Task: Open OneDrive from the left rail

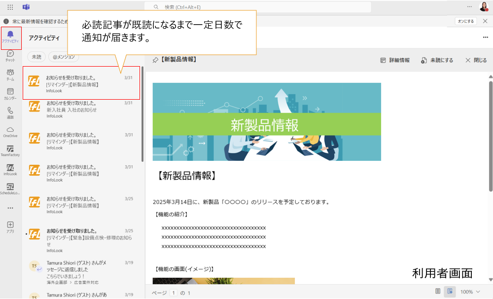Action: tap(10, 132)
